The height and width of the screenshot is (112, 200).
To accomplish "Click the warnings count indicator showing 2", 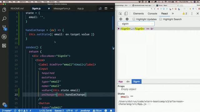I will click(x=185, y=13).
